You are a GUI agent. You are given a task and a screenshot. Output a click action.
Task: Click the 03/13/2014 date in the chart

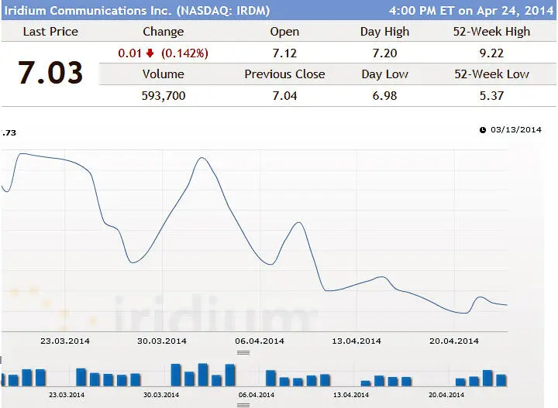coord(516,130)
